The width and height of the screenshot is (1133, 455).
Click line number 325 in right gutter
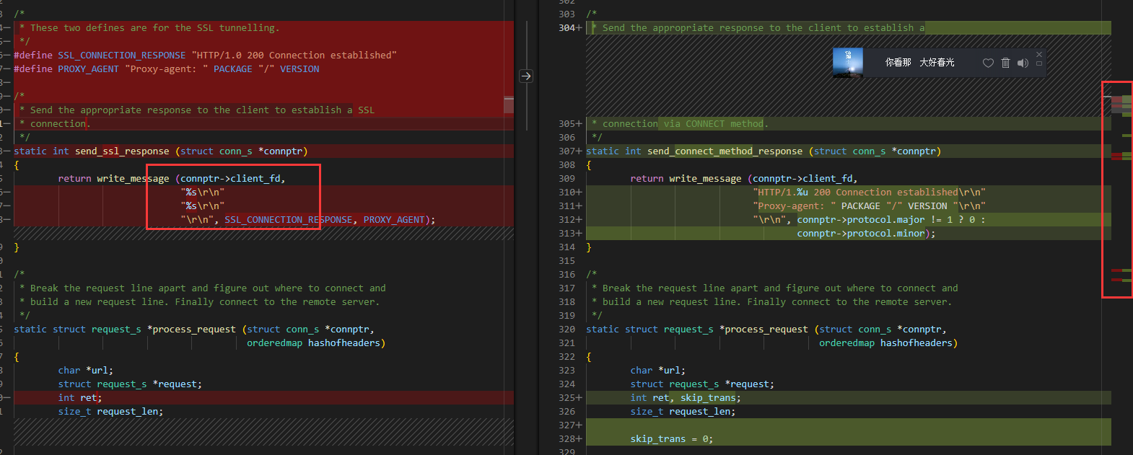(566, 398)
